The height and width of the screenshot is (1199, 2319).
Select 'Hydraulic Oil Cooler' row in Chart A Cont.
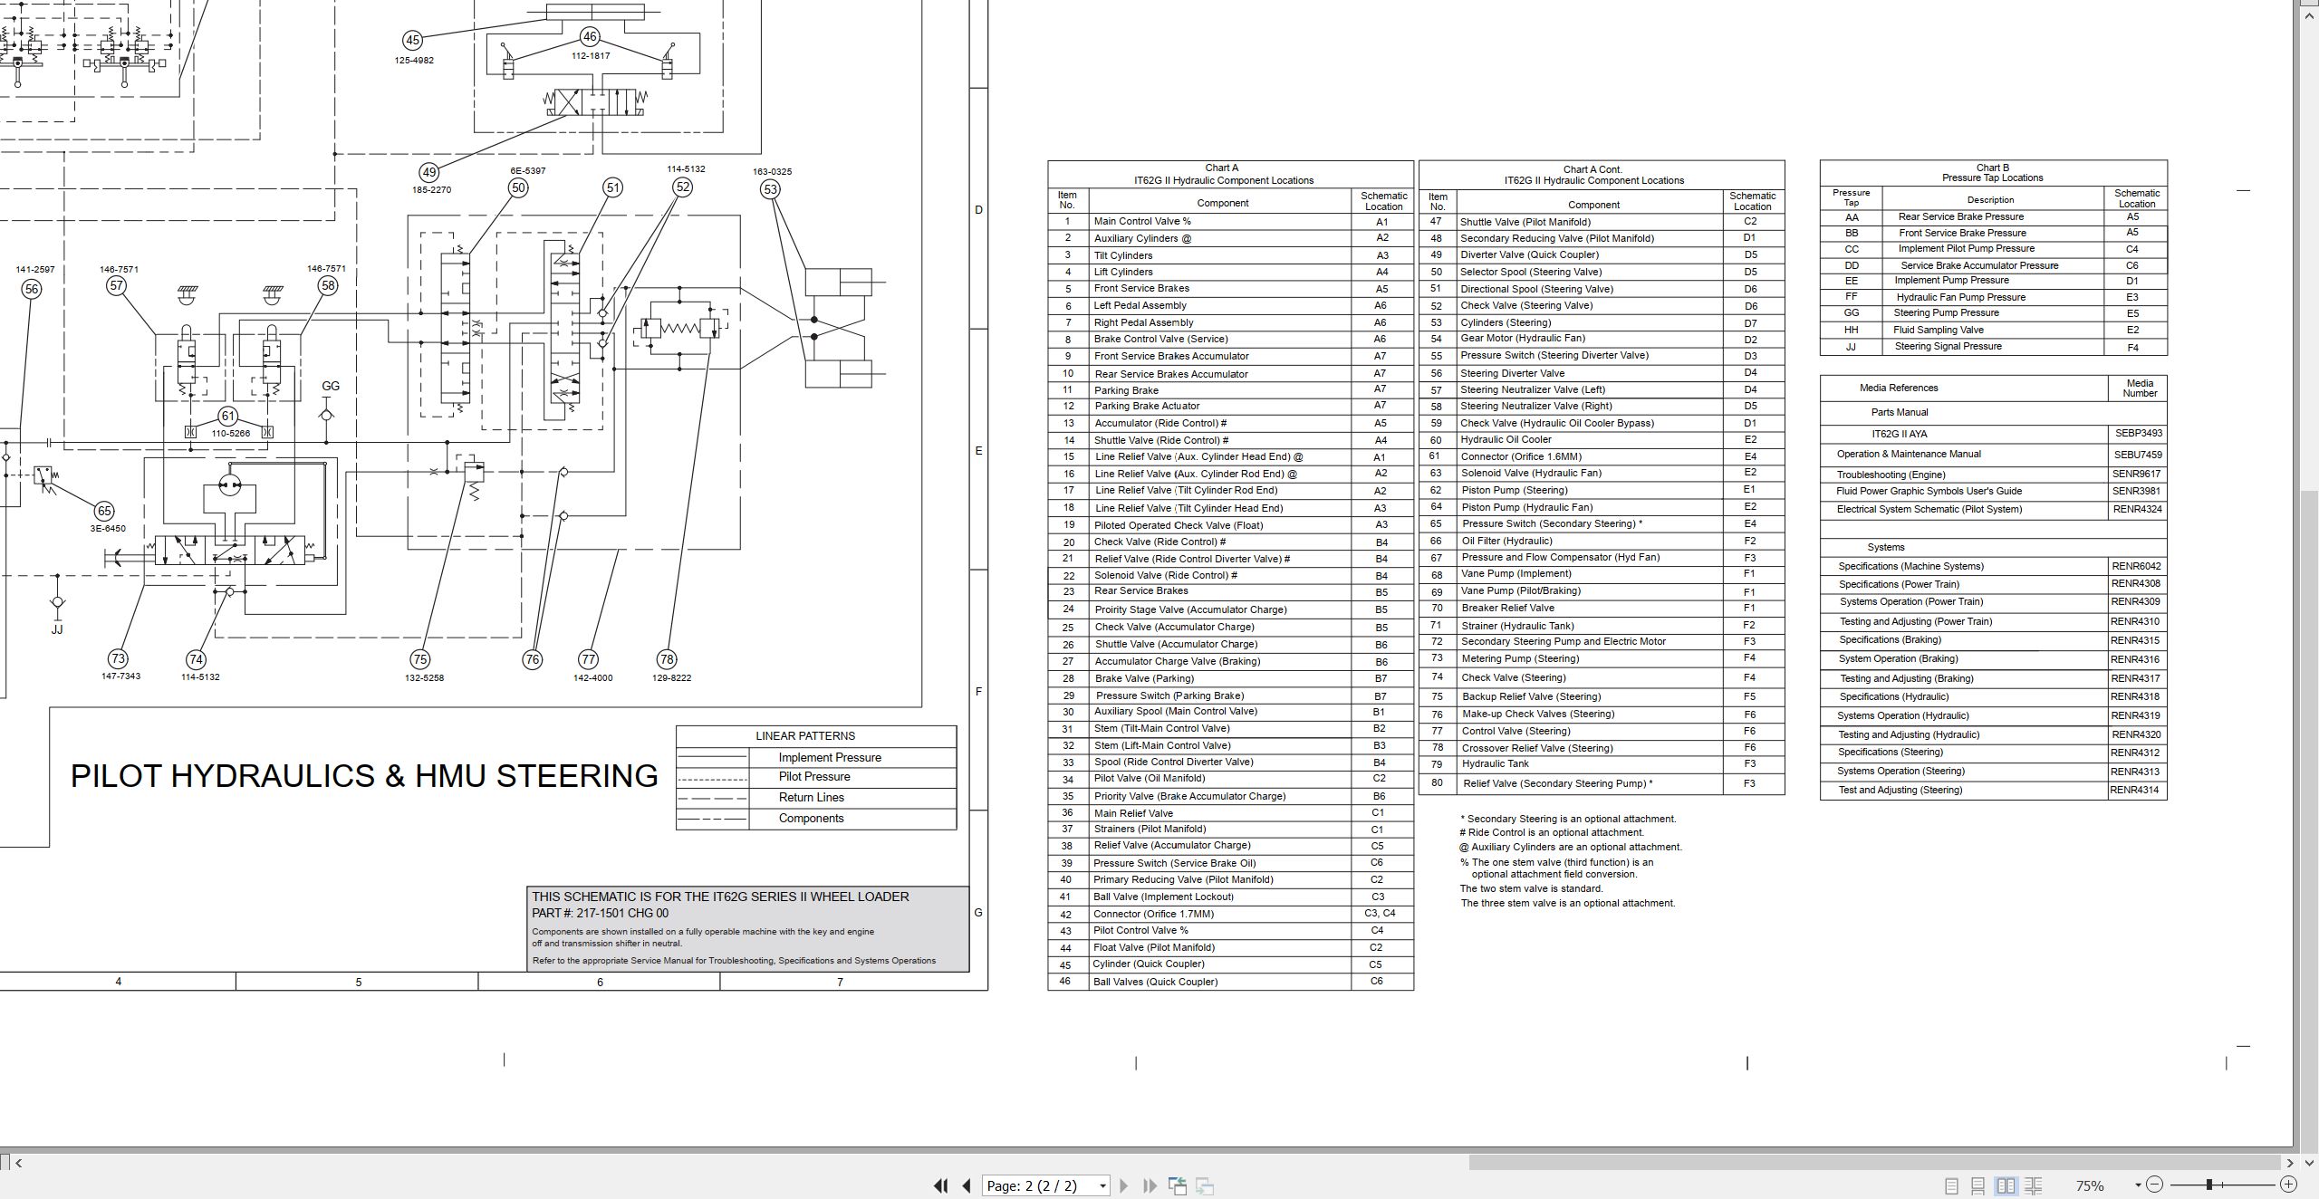point(1602,439)
